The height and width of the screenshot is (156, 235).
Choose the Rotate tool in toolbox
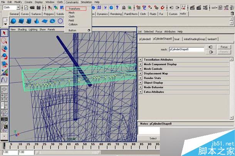(4, 56)
